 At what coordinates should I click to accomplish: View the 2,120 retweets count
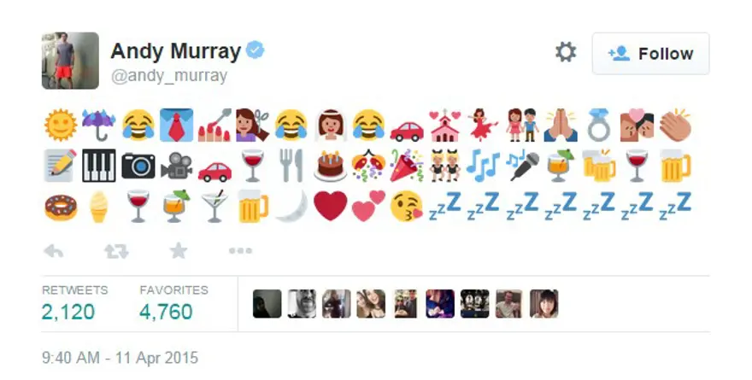pyautogui.click(x=68, y=312)
